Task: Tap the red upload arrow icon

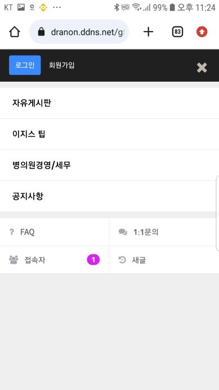Action: tap(202, 32)
